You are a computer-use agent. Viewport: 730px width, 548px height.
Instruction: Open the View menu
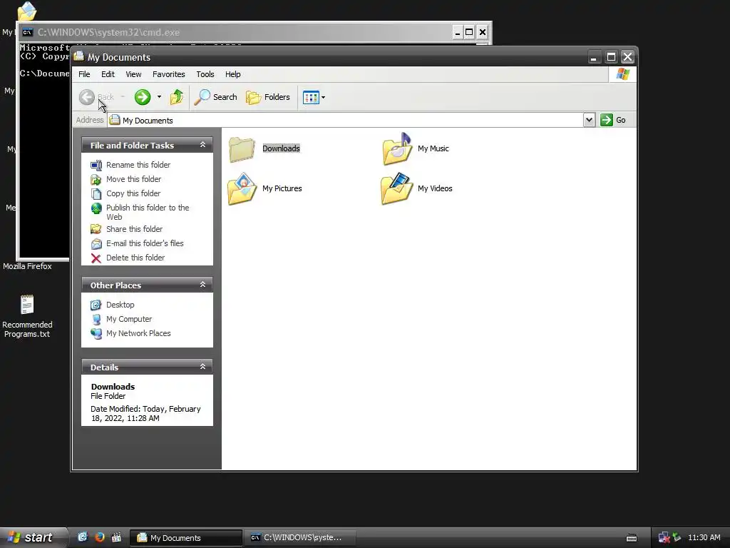[133, 74]
